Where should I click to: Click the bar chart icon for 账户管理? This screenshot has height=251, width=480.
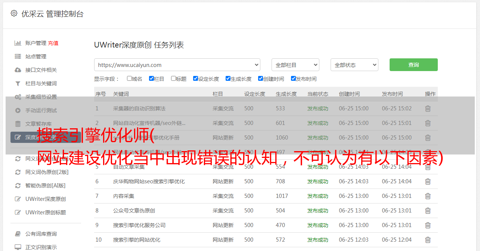[x=18, y=43]
